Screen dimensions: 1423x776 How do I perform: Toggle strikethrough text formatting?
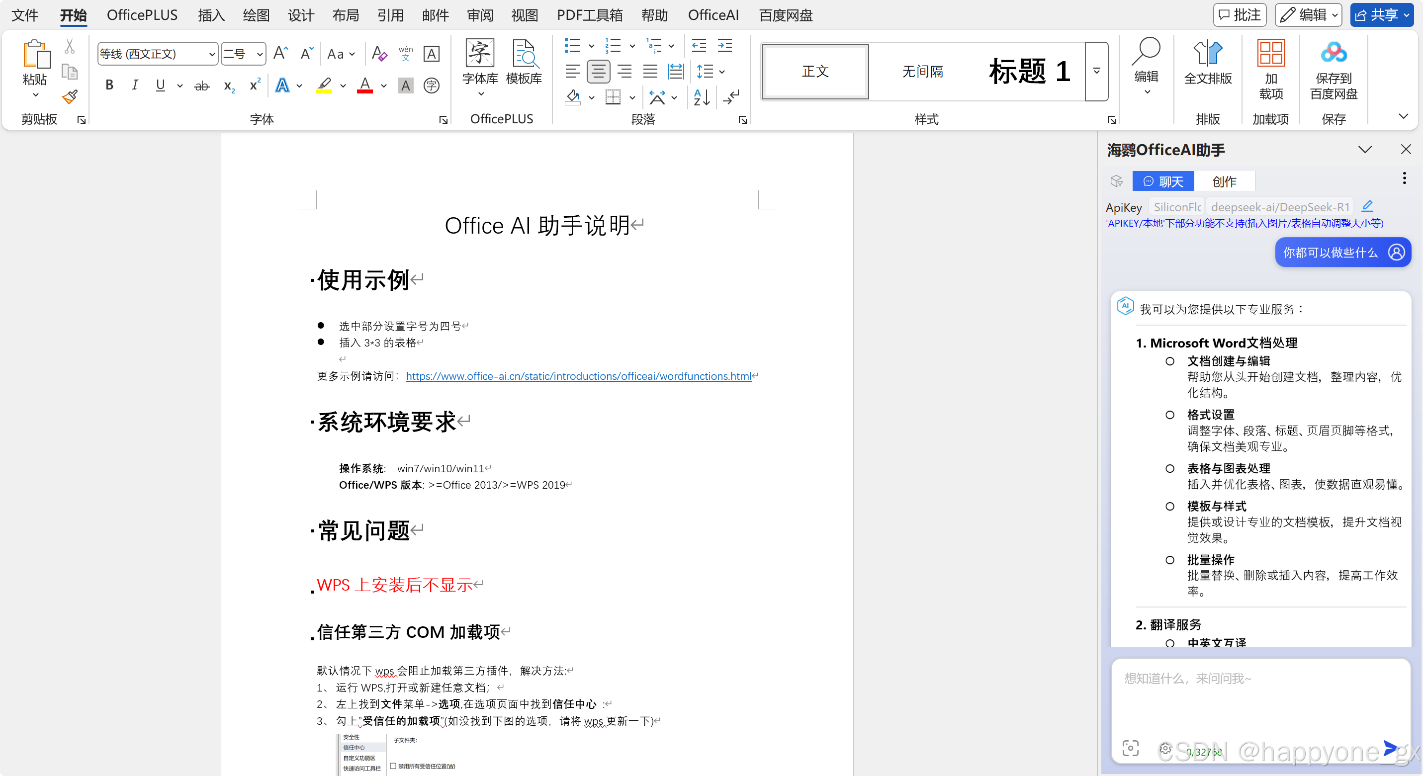[202, 86]
